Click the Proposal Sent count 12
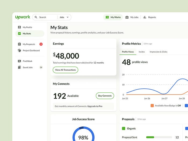The image size is (188, 141). [x=177, y=137]
